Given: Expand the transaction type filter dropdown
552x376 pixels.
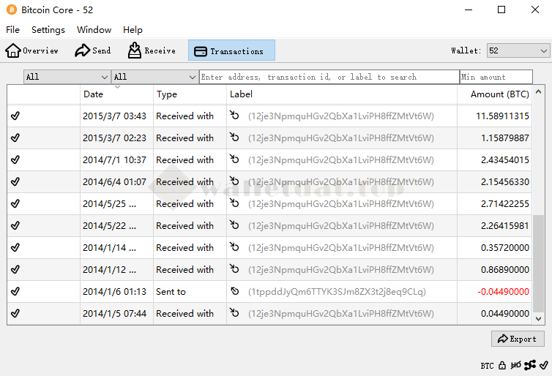Looking at the screenshot, I should (154, 77).
